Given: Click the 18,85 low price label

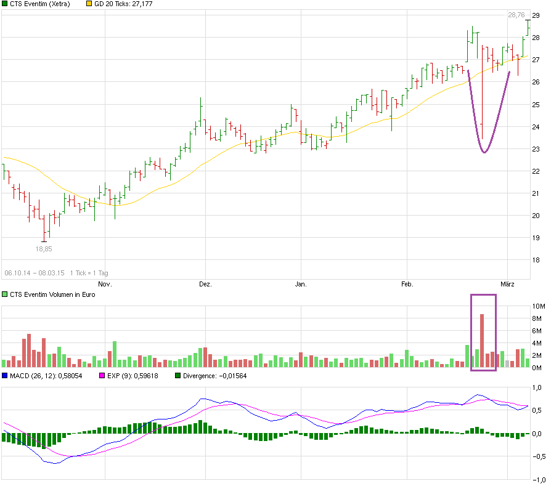Looking at the screenshot, I should (x=43, y=249).
